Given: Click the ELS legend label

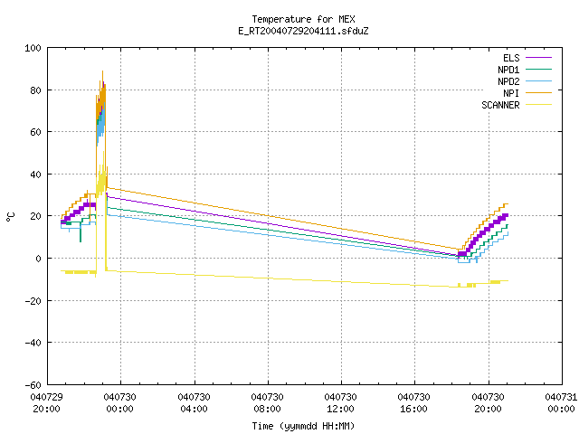Looking at the screenshot, I should tap(511, 58).
